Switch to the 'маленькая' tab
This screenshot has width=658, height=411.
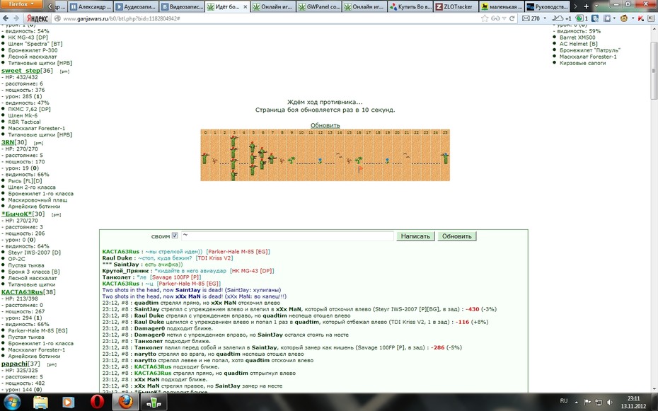(x=502, y=6)
